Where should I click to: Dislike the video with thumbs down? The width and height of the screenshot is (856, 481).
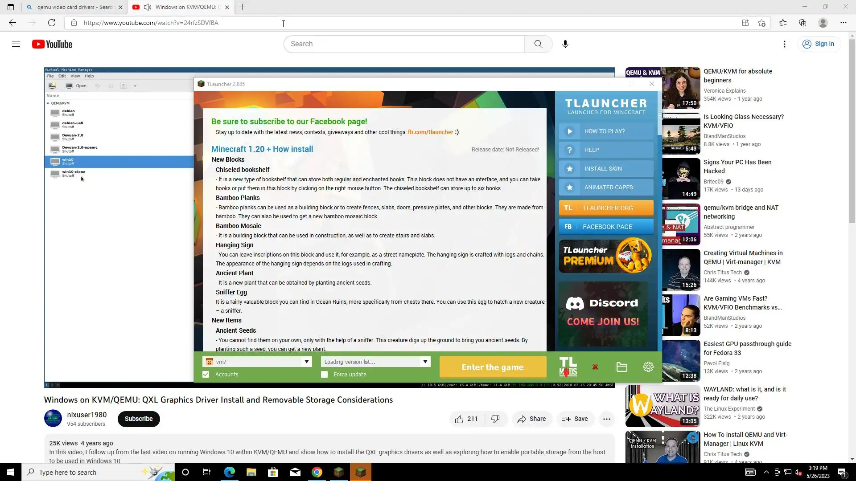[x=495, y=419]
